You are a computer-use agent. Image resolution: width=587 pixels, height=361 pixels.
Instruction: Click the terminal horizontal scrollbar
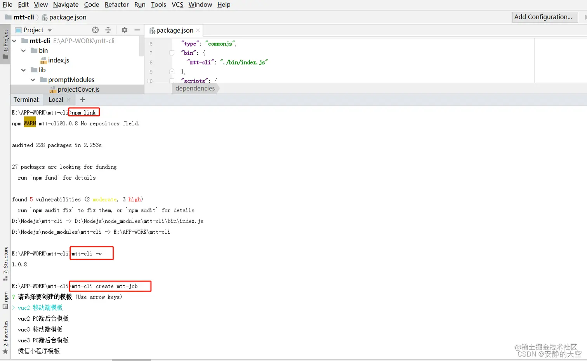point(131,360)
